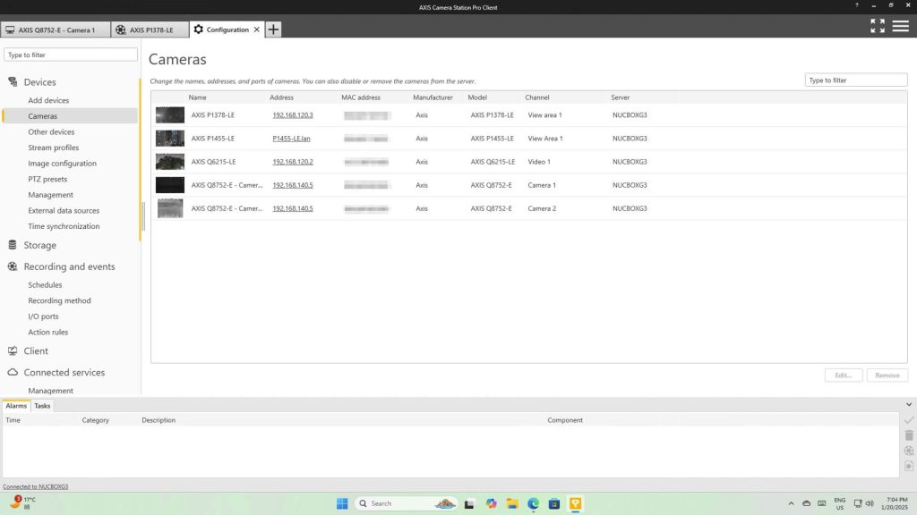This screenshot has height=515, width=917.
Task: Open Add devices page
Action: click(48, 100)
